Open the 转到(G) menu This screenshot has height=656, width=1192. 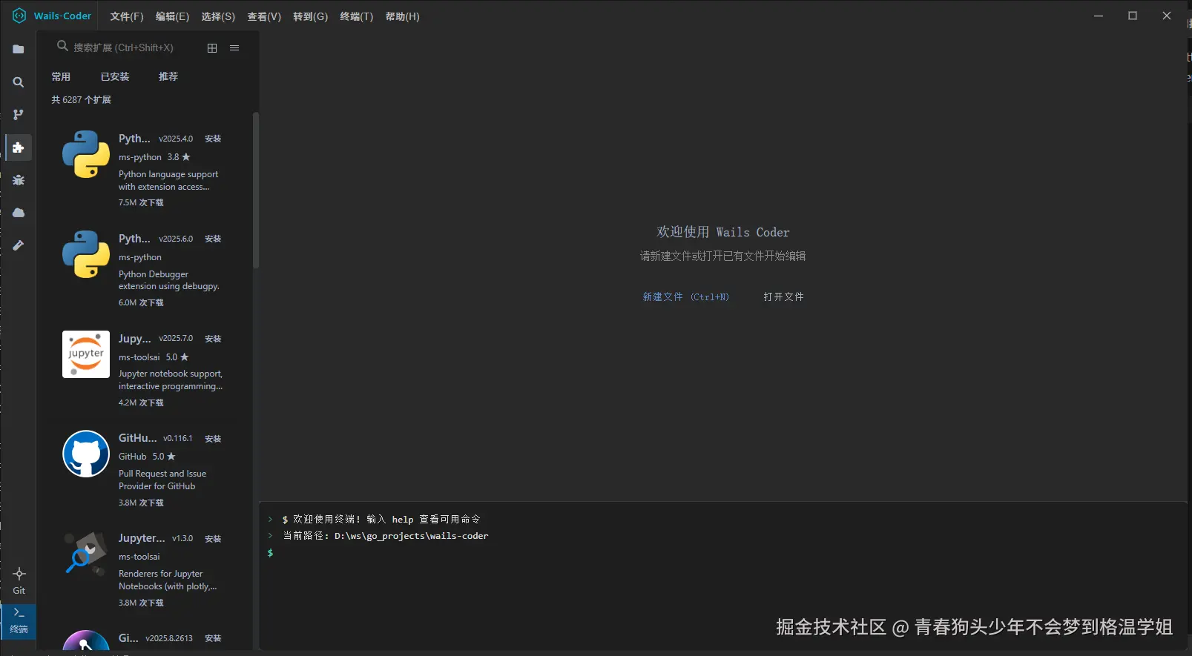[310, 16]
